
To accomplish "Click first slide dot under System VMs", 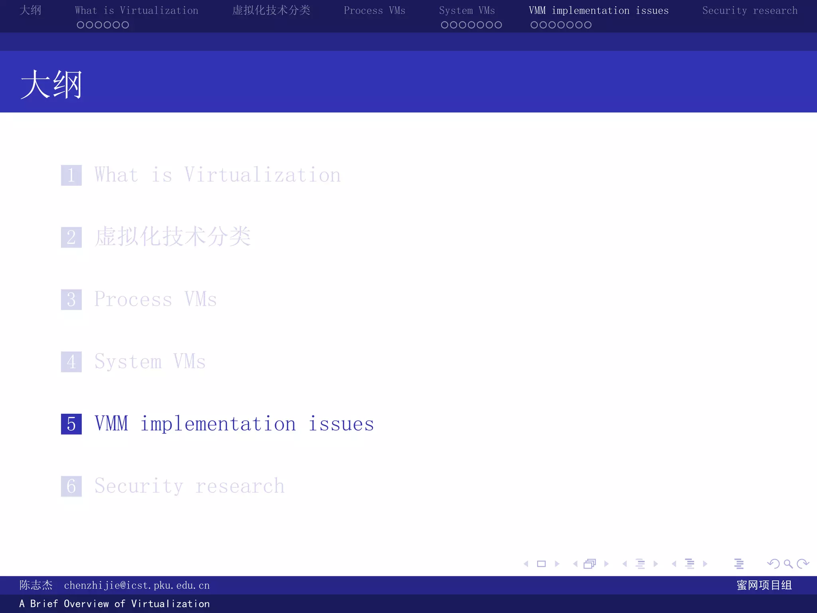I will coord(444,25).
